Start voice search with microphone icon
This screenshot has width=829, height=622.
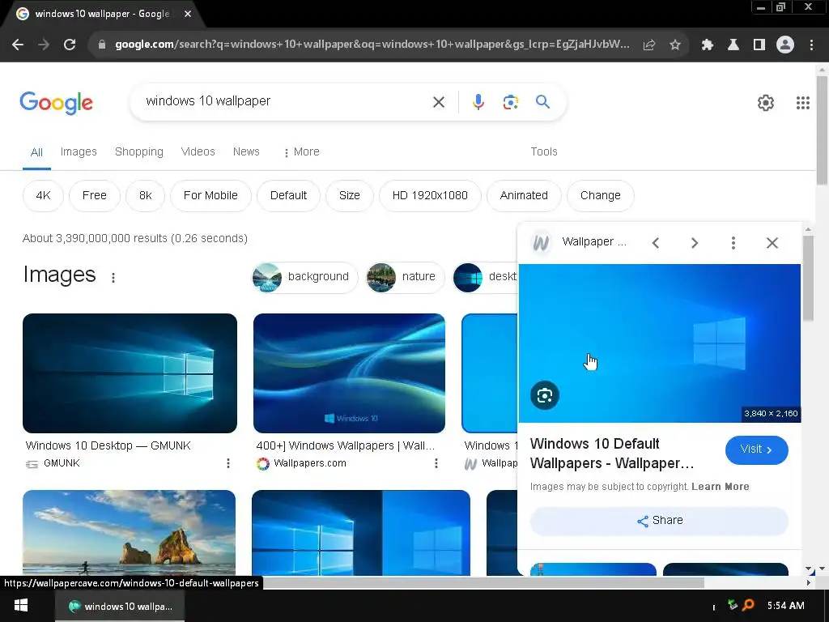click(478, 102)
